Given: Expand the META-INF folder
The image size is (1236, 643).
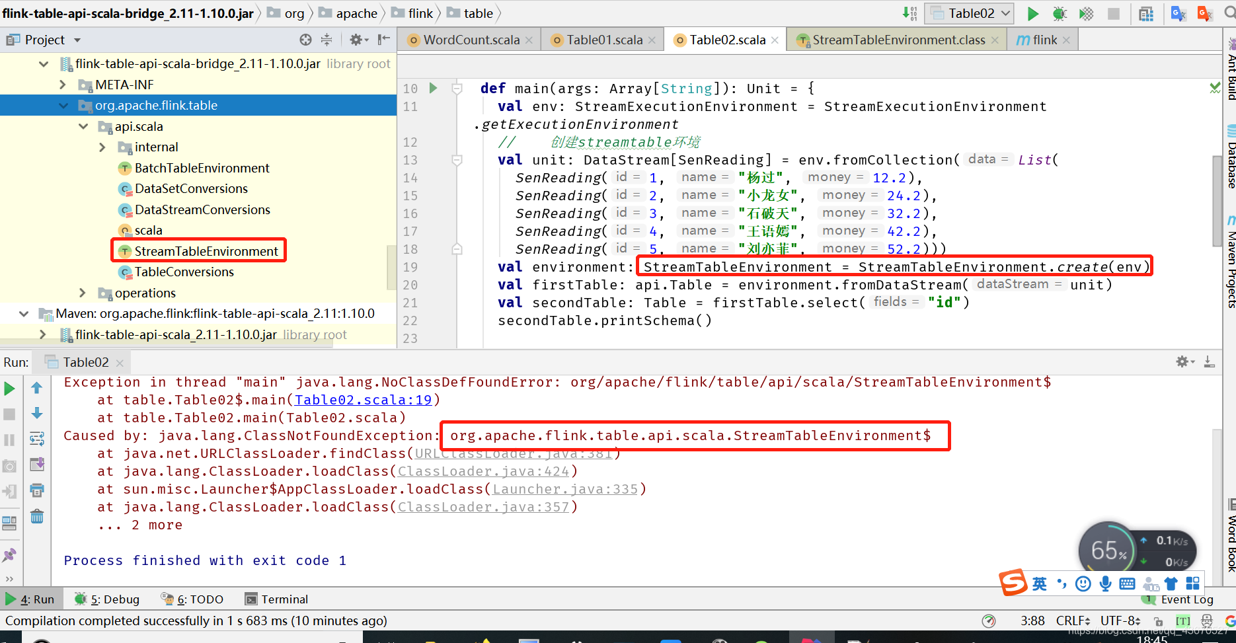Looking at the screenshot, I should pos(63,85).
